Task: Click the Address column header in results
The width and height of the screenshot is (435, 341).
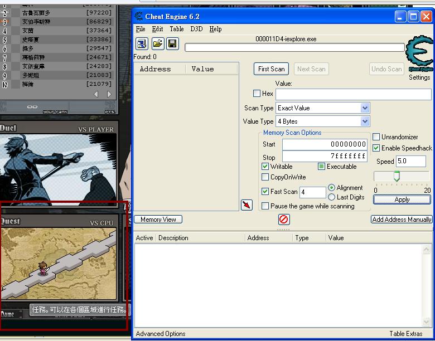Action: point(160,69)
